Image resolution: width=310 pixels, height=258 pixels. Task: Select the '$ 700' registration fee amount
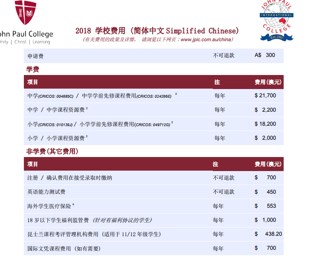[x=265, y=178]
